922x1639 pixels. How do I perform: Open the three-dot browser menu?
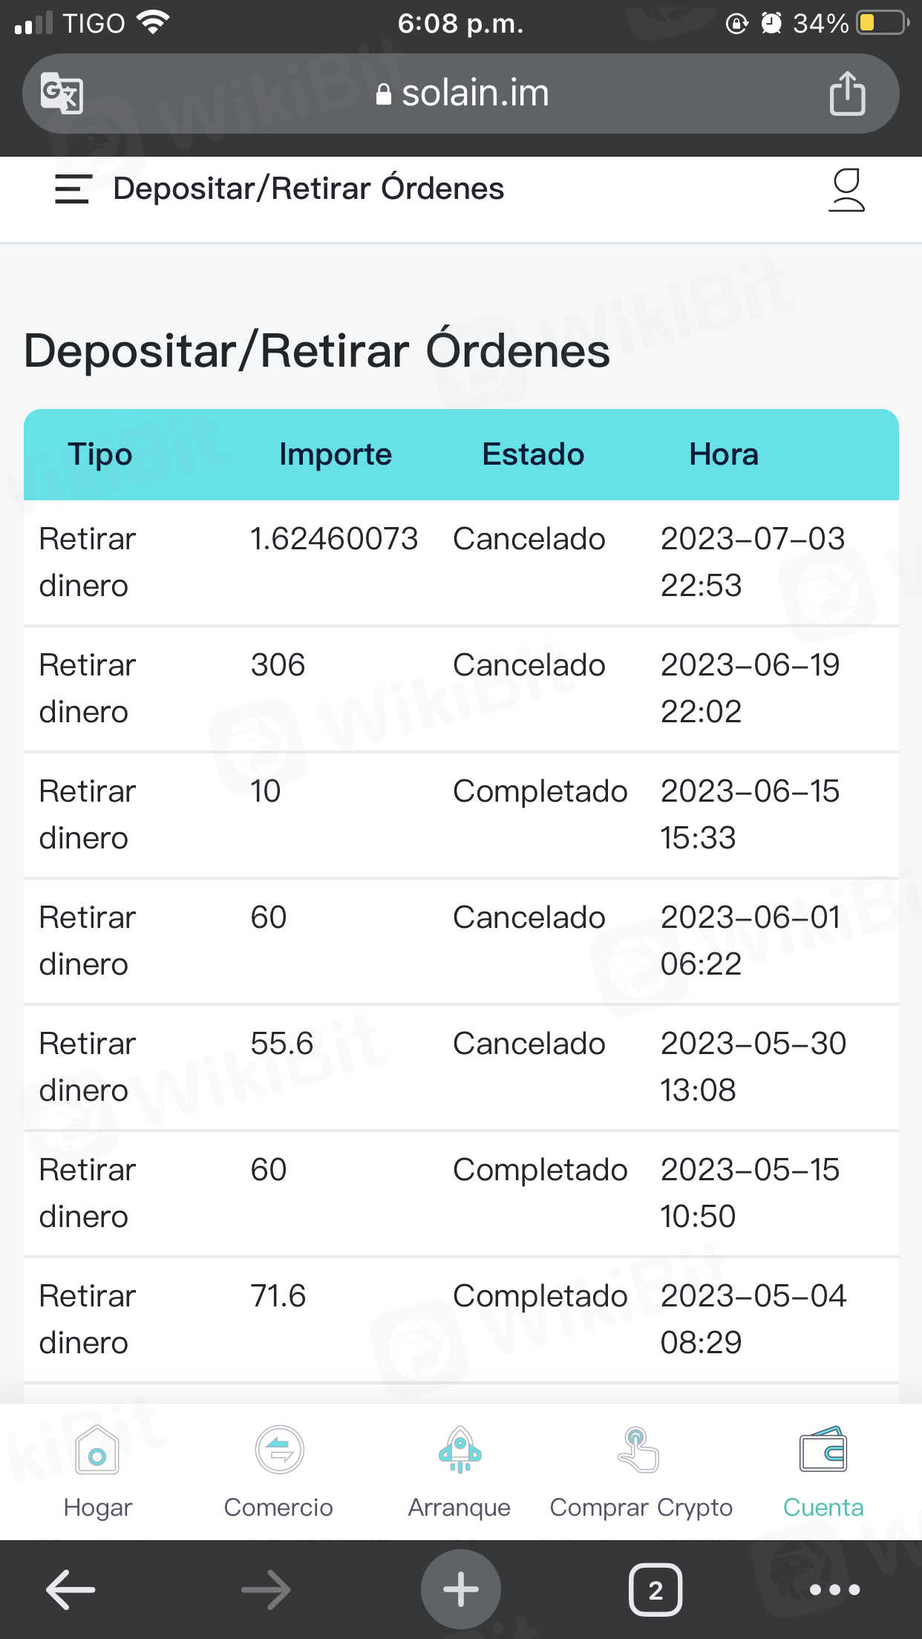click(x=834, y=1589)
